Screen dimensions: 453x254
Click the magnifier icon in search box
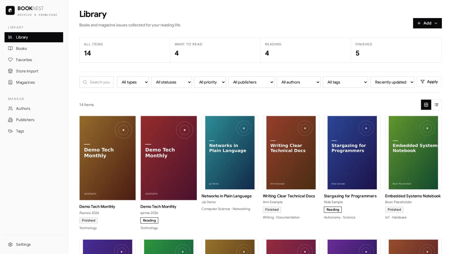(x=85, y=82)
